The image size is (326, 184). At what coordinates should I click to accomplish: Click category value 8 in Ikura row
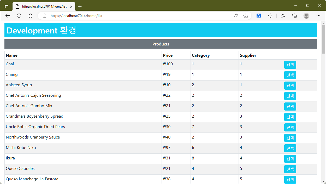pyautogui.click(x=193, y=158)
